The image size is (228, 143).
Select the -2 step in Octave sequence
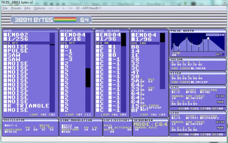tap(66, 55)
